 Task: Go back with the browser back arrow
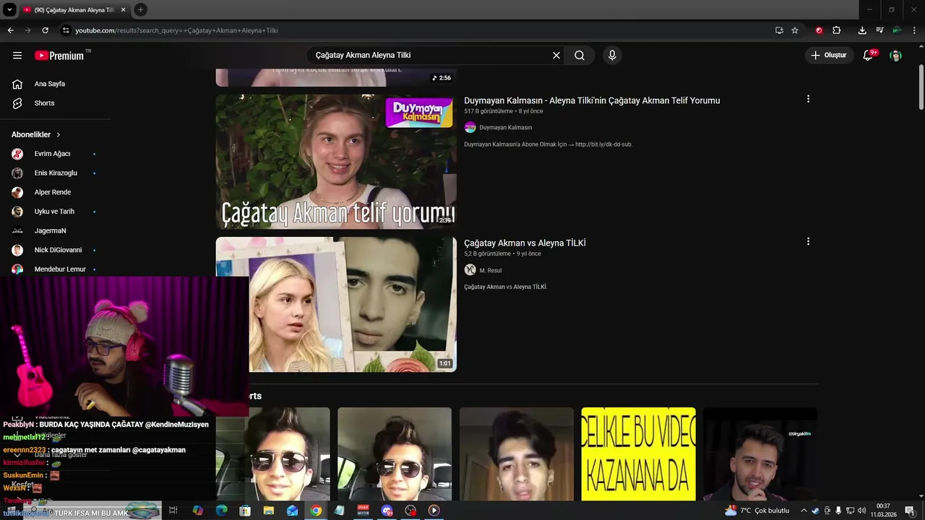click(x=10, y=30)
